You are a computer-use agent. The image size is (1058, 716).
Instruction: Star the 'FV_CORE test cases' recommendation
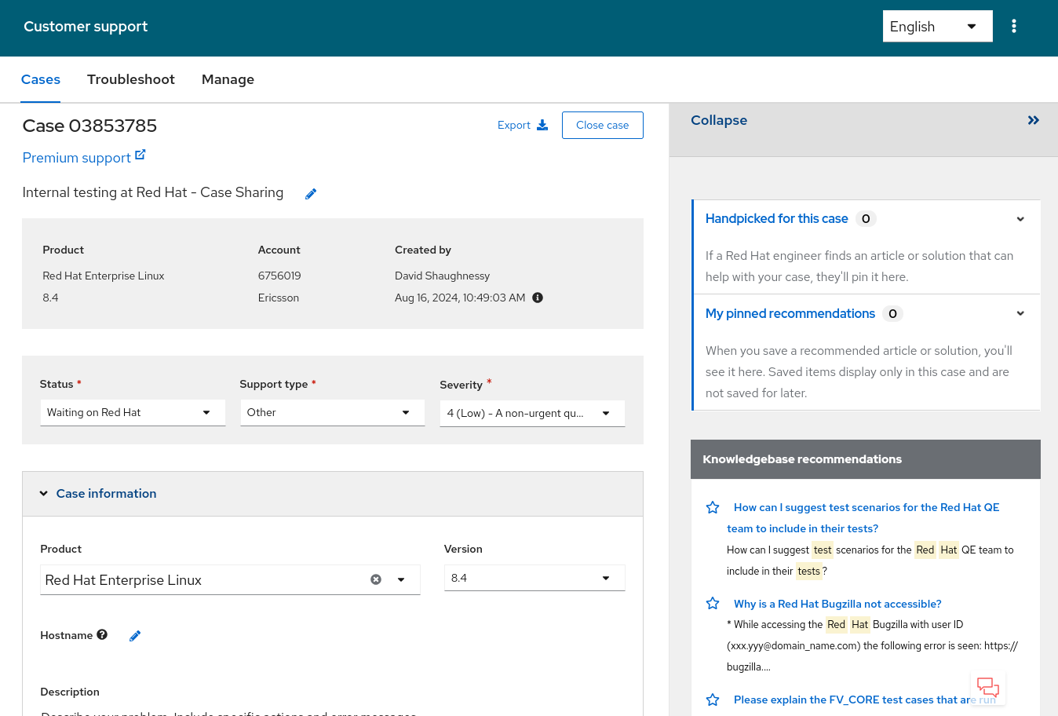click(713, 700)
